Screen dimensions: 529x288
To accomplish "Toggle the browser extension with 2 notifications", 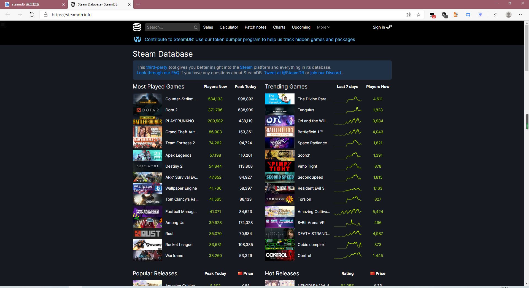I will [x=432, y=15].
